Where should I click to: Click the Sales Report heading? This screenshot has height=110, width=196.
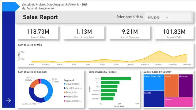tap(40, 17)
